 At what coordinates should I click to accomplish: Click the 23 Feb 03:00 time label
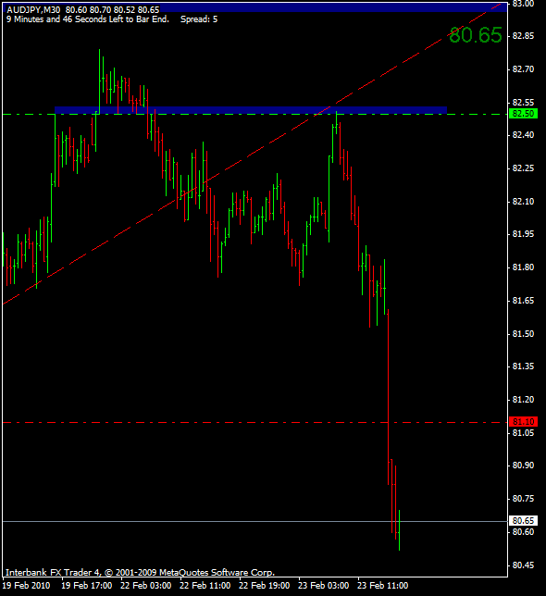[x=324, y=585]
